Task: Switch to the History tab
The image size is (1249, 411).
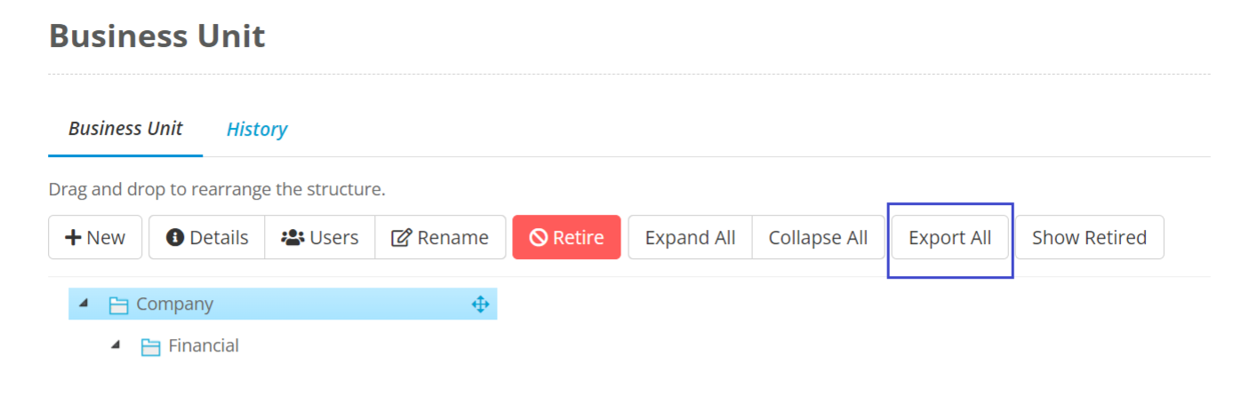Action: pyautogui.click(x=257, y=130)
